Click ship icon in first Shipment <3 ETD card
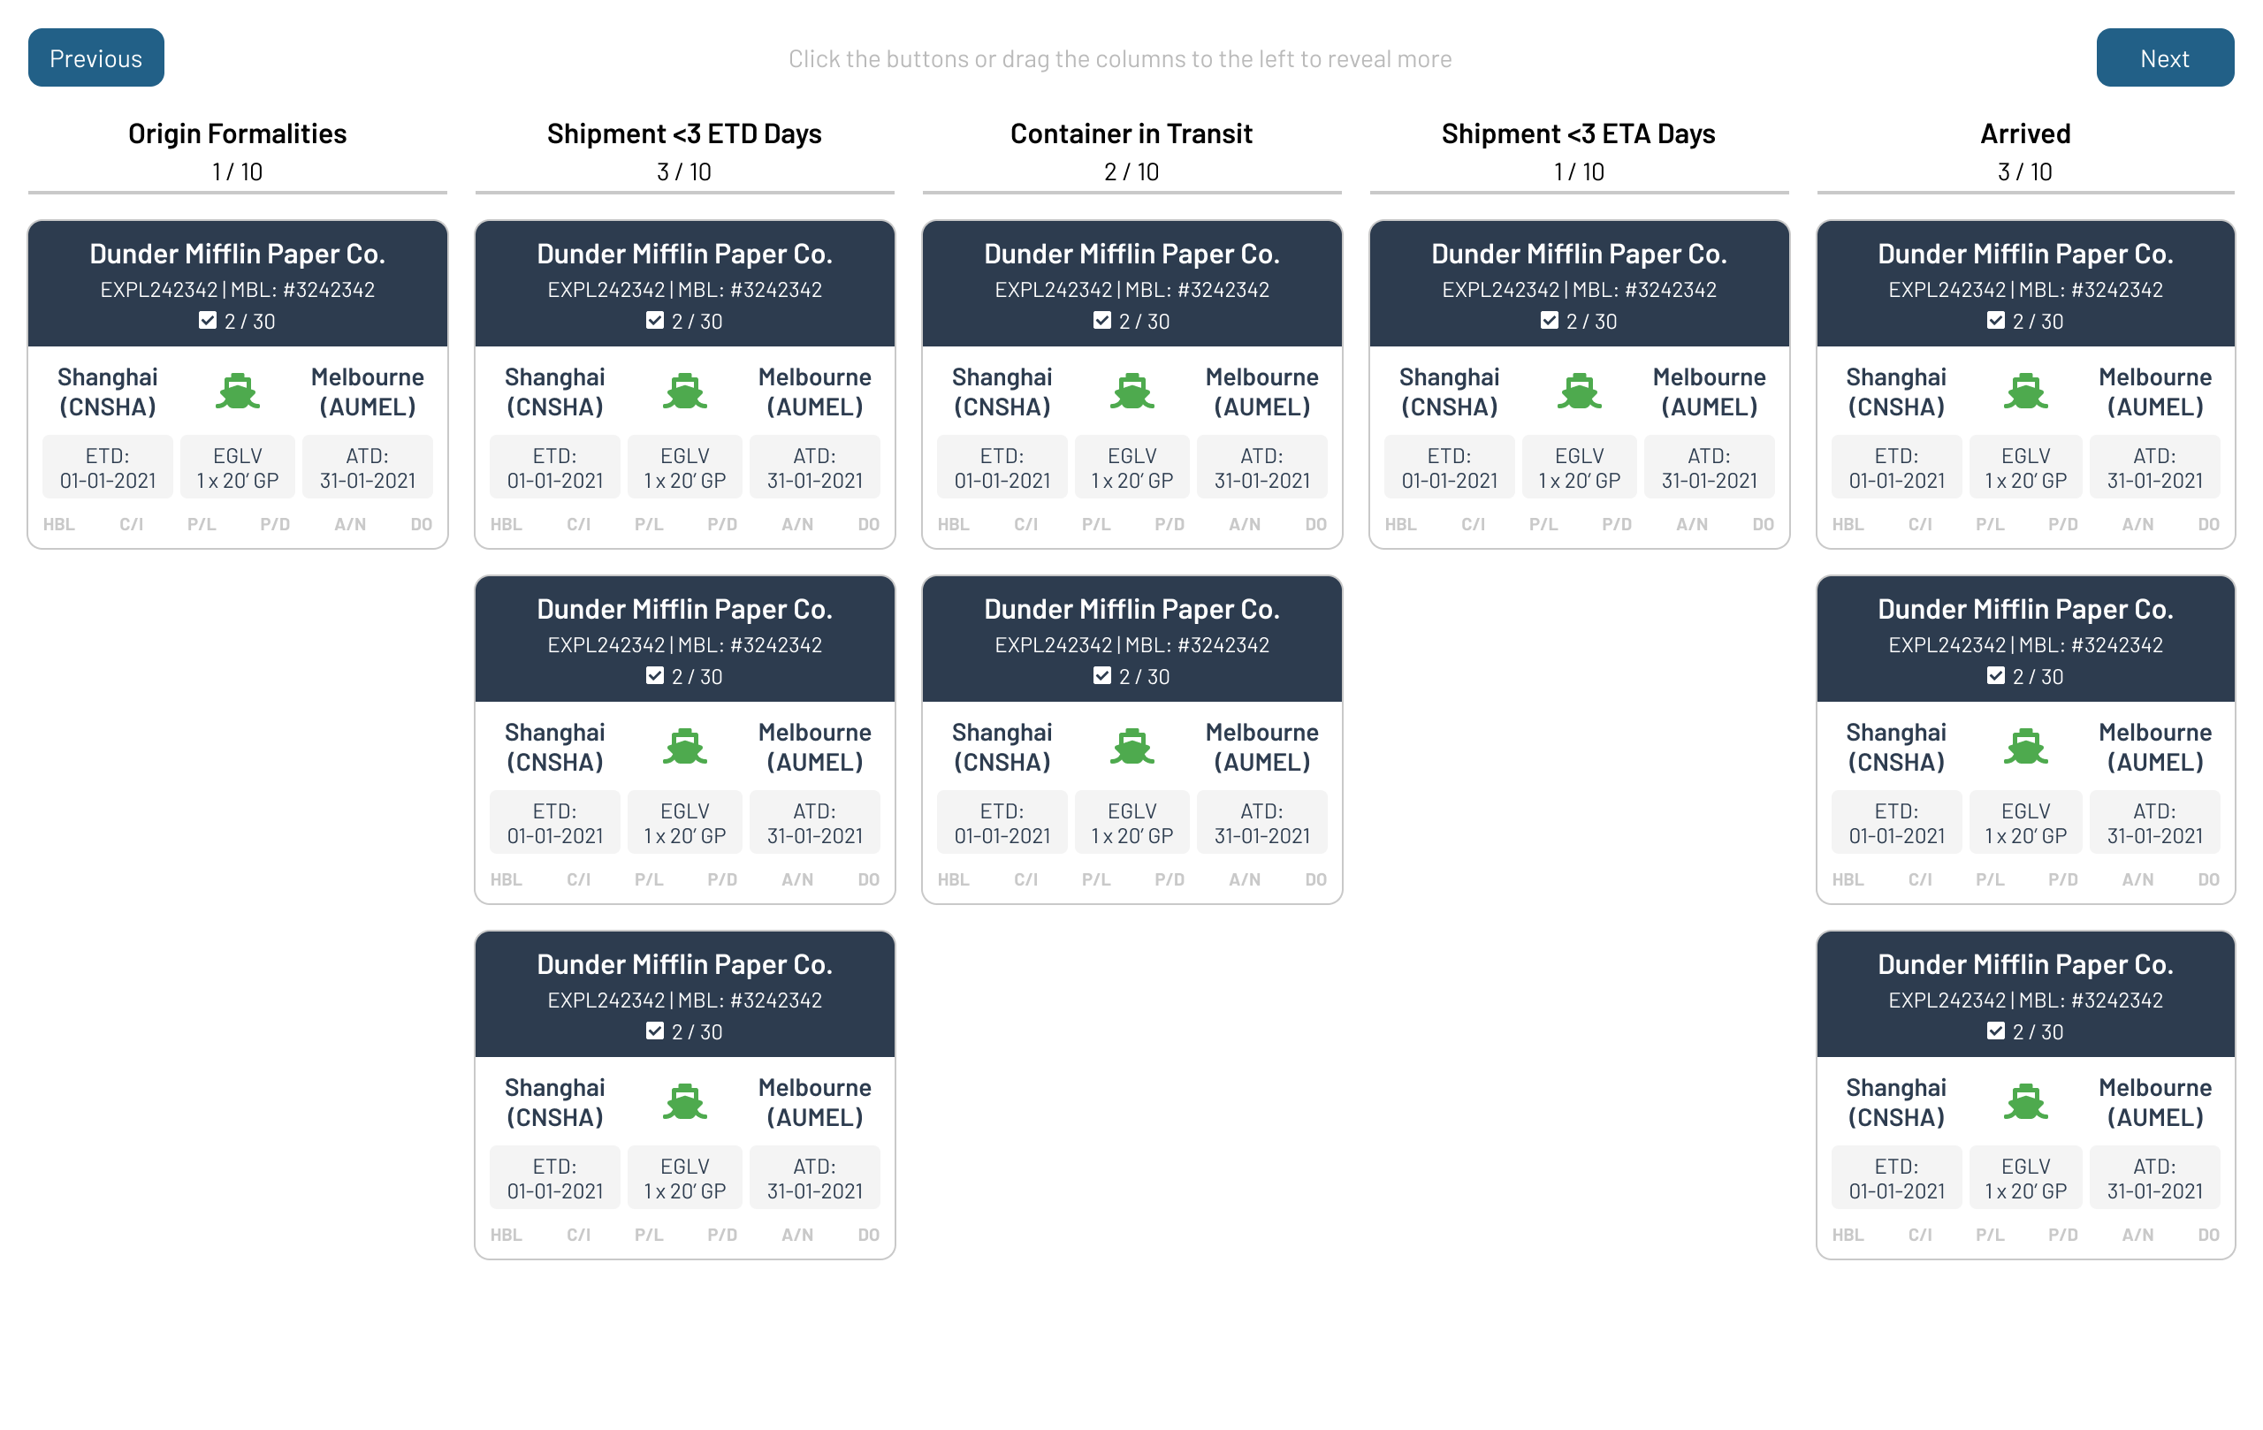2263x1430 pixels. click(685, 392)
